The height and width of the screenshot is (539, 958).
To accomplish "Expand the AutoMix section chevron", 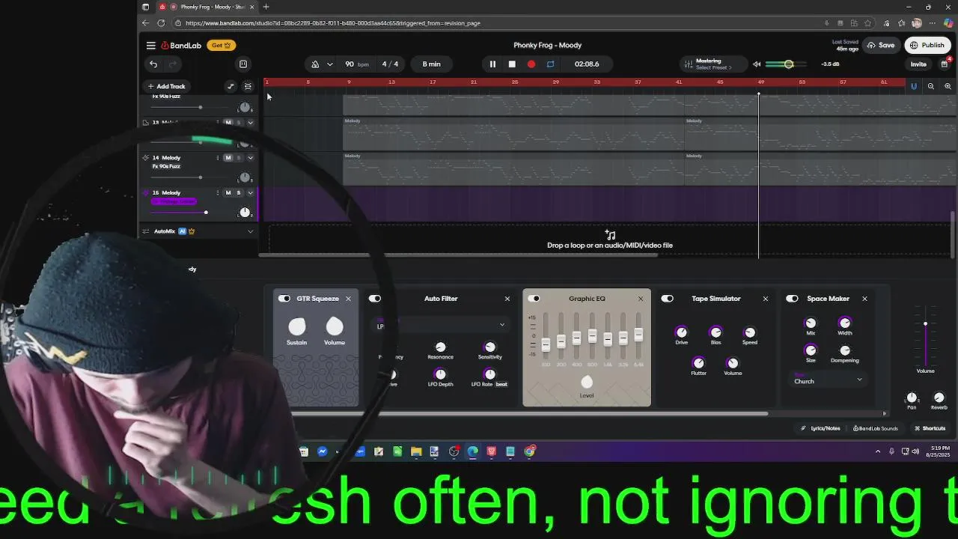I will click(x=250, y=231).
